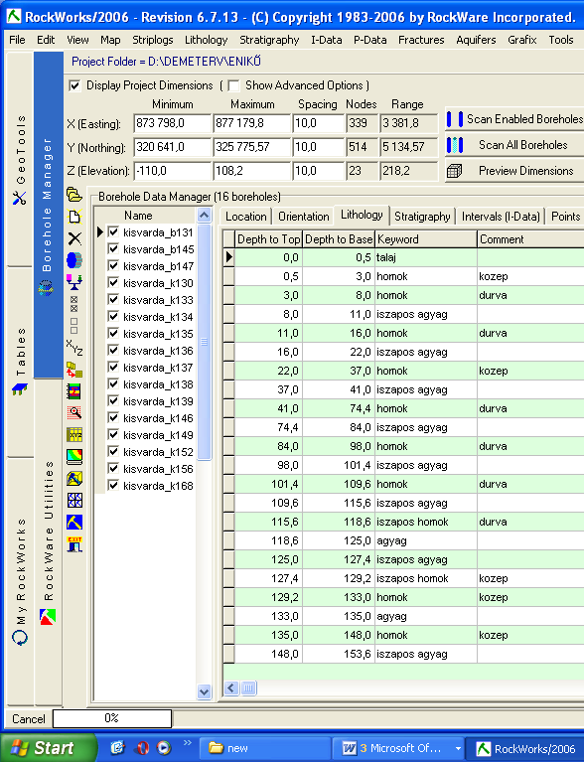Click the Scan All Boreholes button label

522,145
